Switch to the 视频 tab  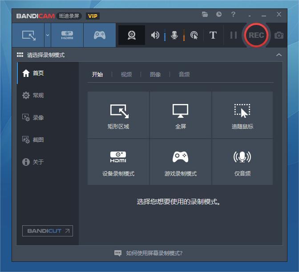click(x=126, y=74)
